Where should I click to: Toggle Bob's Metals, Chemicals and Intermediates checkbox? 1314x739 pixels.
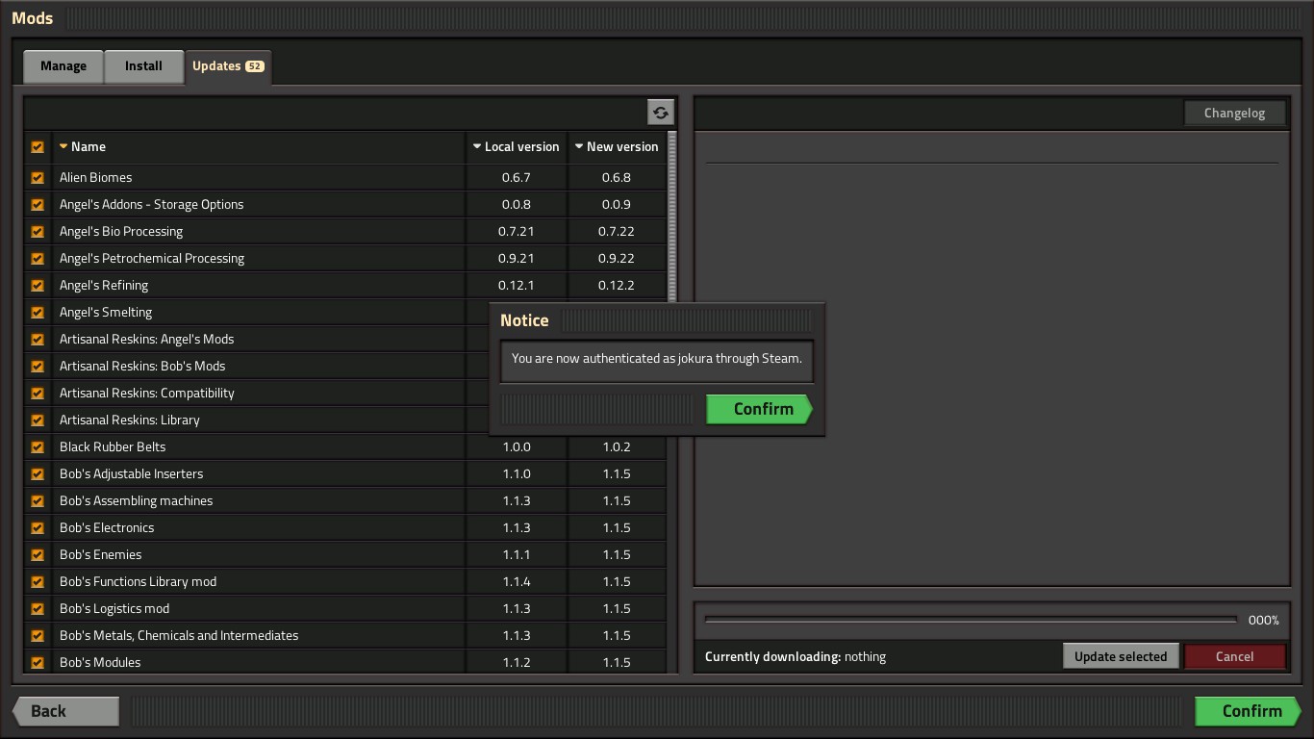tap(38, 636)
